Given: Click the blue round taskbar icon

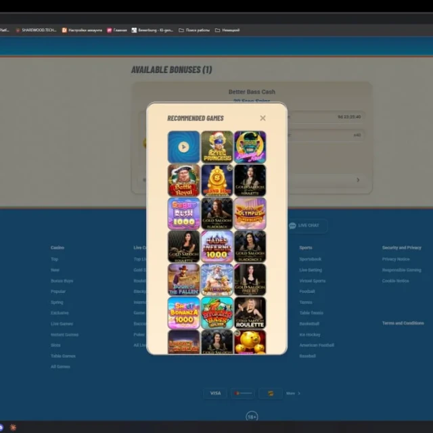Looking at the screenshot, I should [x=1, y=428].
